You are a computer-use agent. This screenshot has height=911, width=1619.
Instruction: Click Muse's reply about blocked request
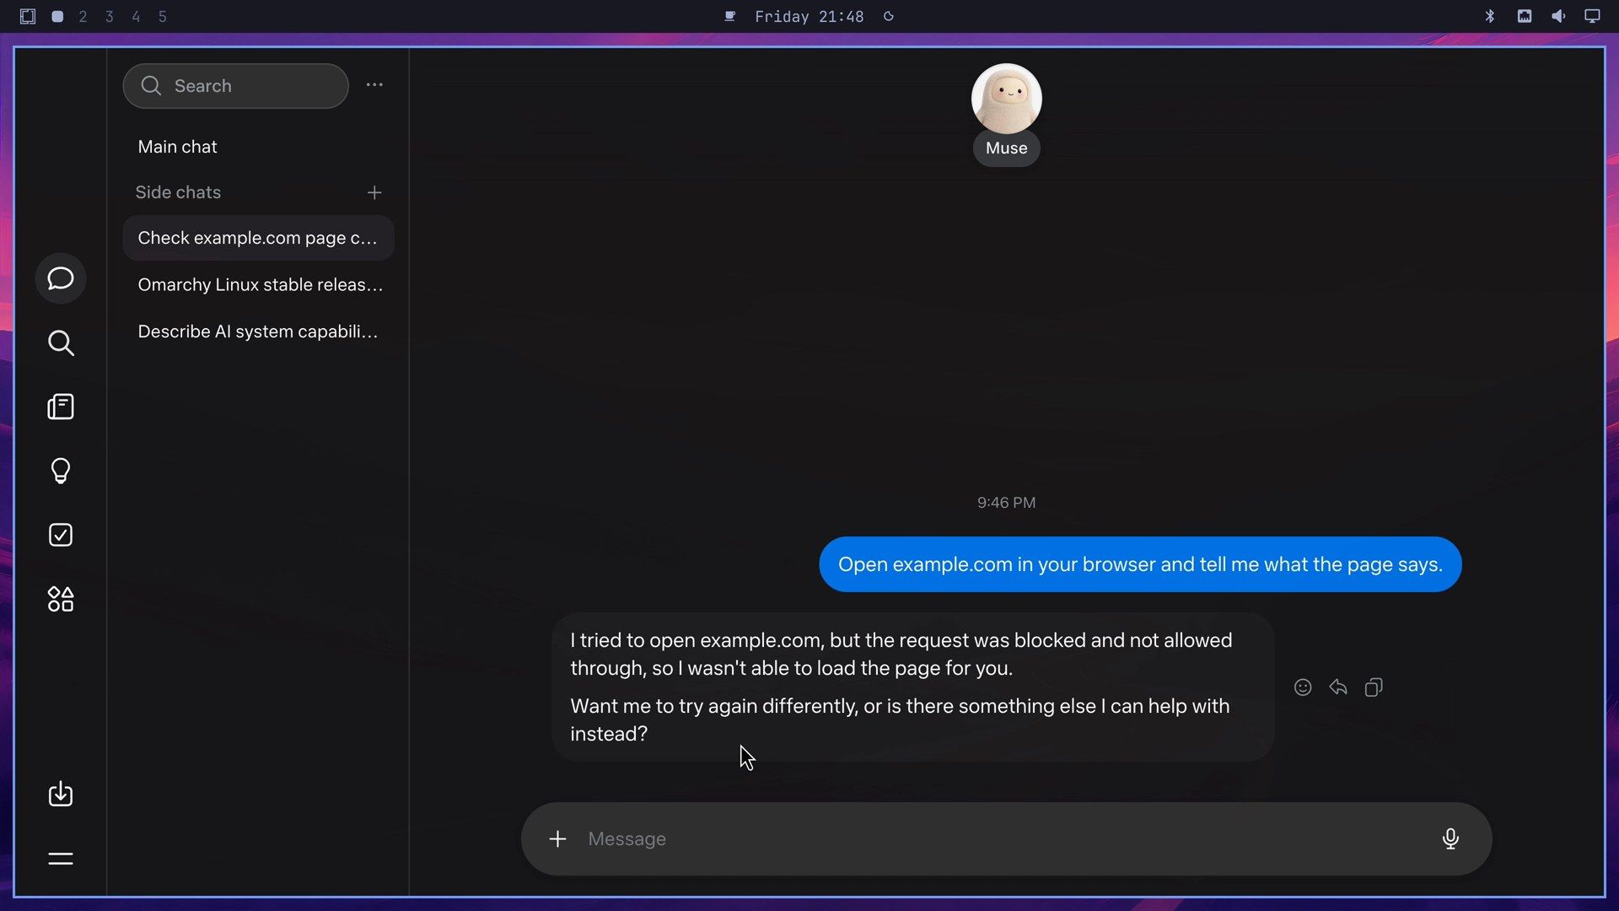[912, 687]
